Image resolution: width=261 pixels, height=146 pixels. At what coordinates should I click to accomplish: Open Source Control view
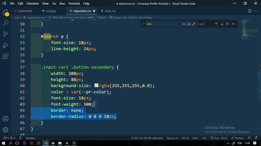coord(5,34)
